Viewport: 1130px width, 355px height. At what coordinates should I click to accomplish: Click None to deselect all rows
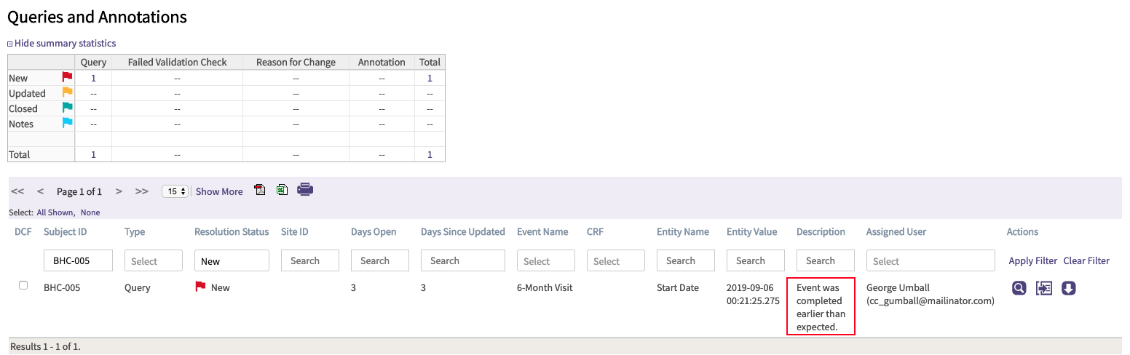[x=90, y=212]
